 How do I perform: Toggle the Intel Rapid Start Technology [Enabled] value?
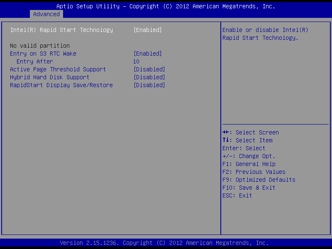[x=147, y=30]
